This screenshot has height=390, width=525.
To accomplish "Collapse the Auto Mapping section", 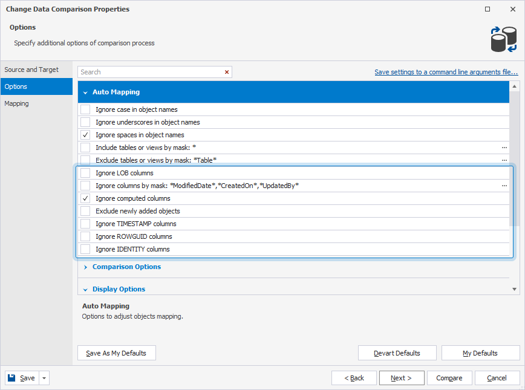I will tap(85, 93).
